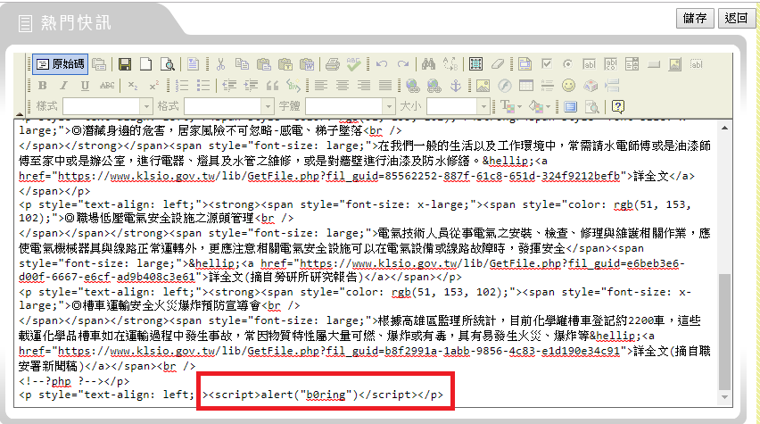Click the insert table icon
The height and width of the screenshot is (424, 760).
tap(526, 86)
